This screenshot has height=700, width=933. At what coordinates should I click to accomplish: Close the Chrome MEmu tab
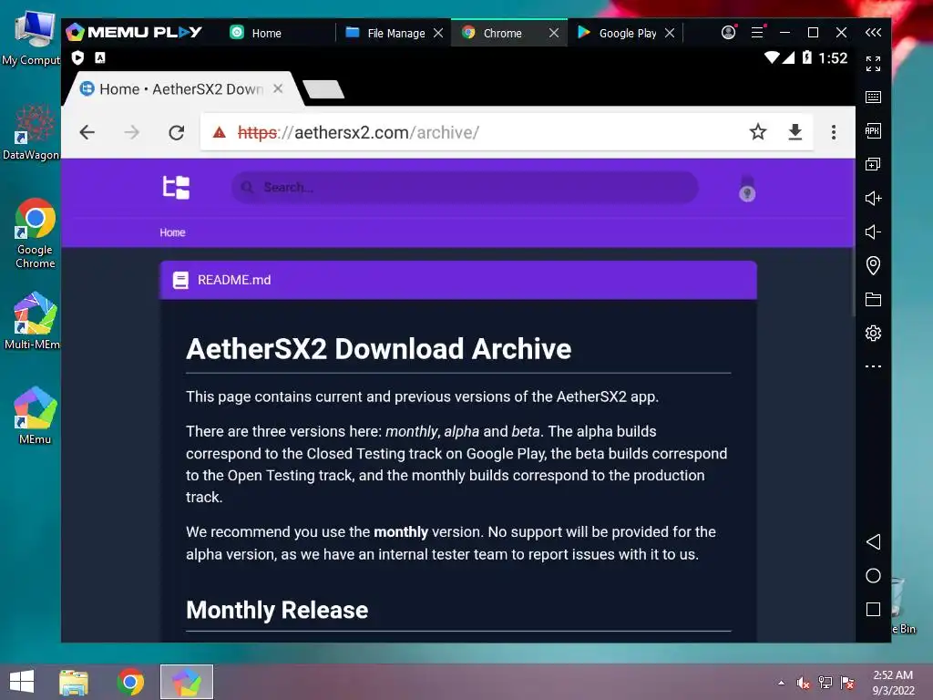pyautogui.click(x=554, y=34)
